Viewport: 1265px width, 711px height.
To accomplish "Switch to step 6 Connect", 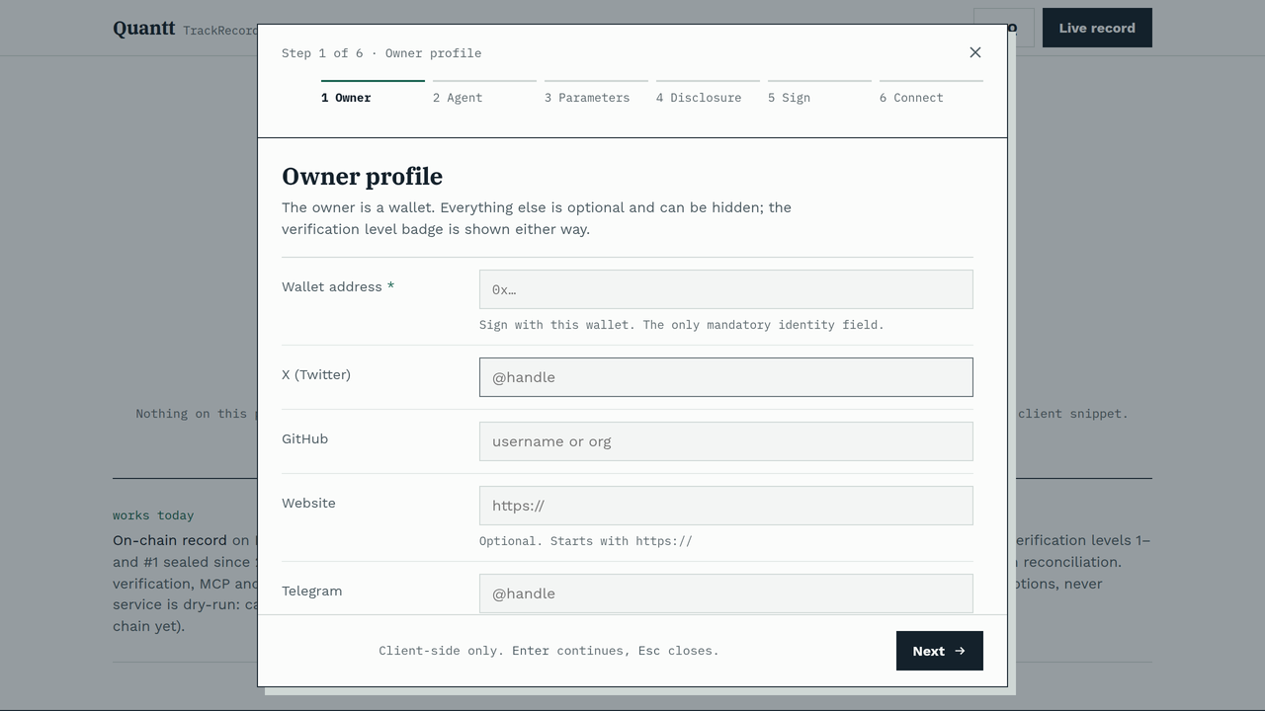I will coord(931,93).
